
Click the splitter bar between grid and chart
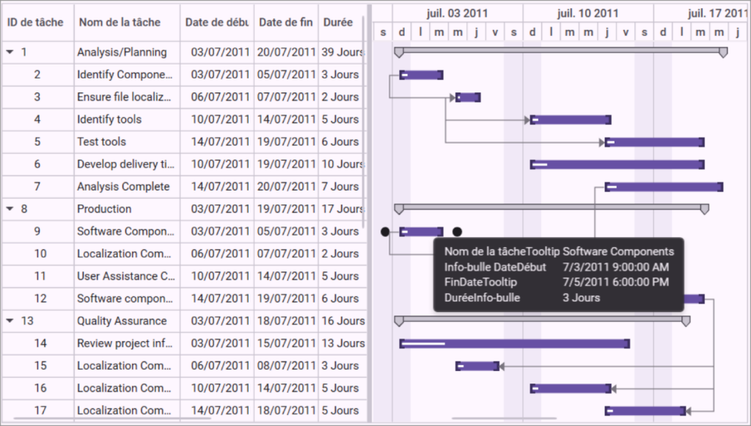(x=370, y=213)
